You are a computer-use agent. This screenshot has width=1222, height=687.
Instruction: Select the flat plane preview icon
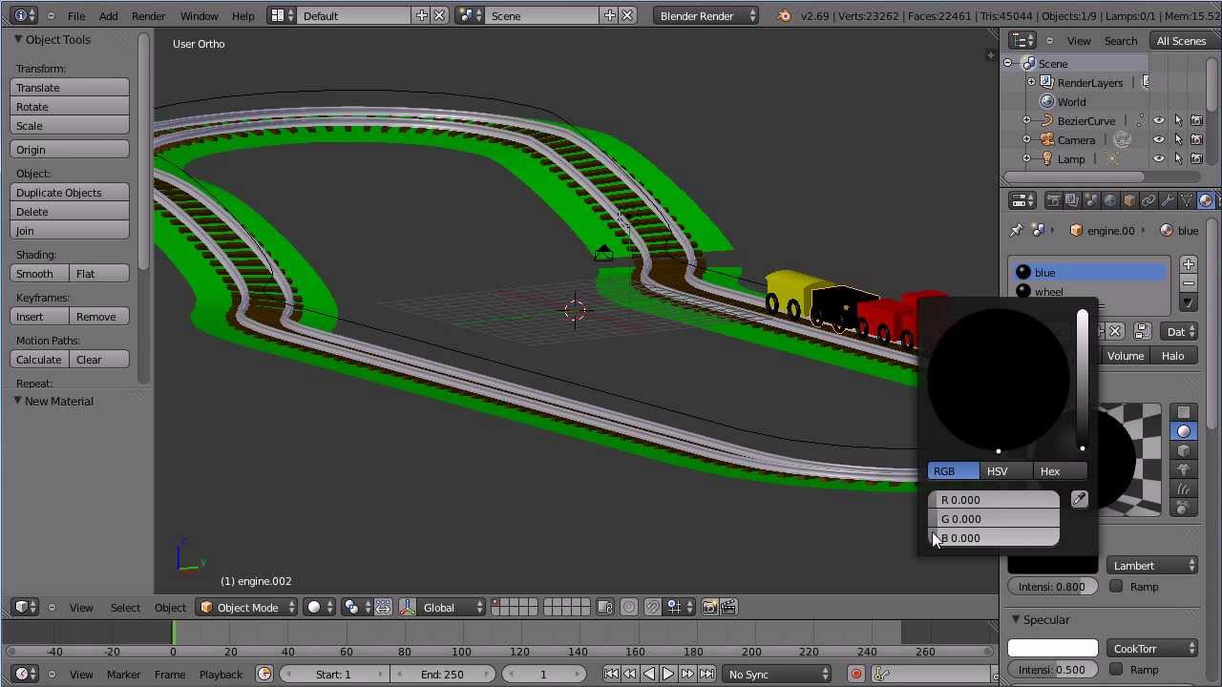[1184, 412]
